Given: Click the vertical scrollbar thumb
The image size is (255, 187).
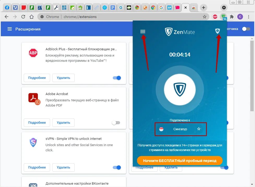Looking at the screenshot, I should click(x=252, y=76).
